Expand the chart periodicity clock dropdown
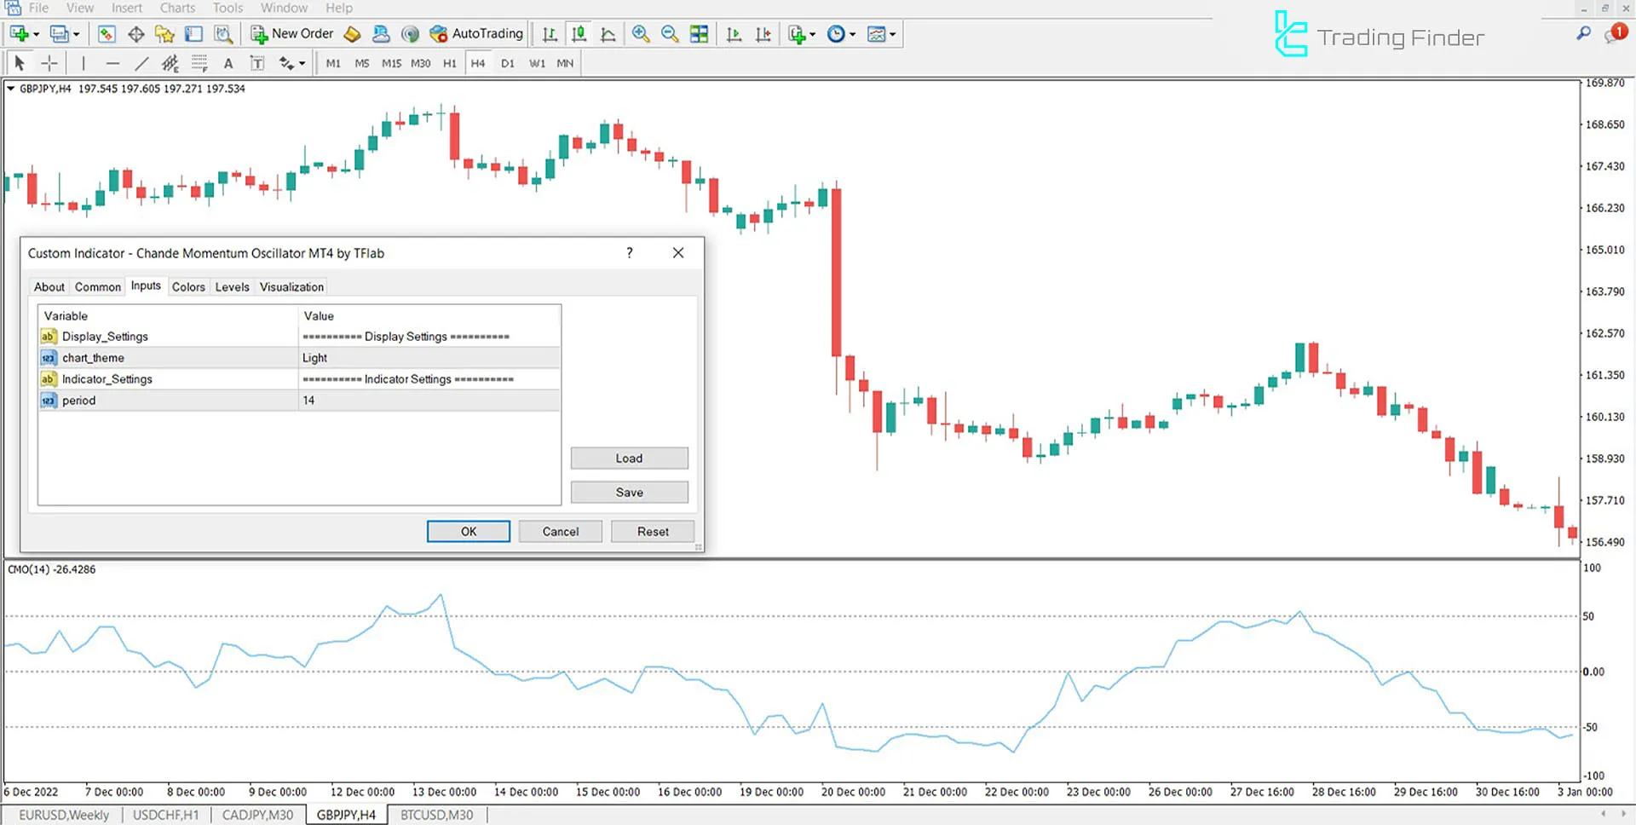Image resolution: width=1636 pixels, height=825 pixels. pos(852,34)
